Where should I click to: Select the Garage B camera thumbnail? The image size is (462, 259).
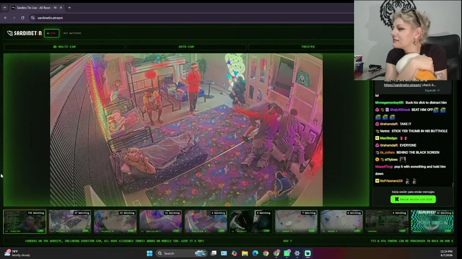[341, 222]
